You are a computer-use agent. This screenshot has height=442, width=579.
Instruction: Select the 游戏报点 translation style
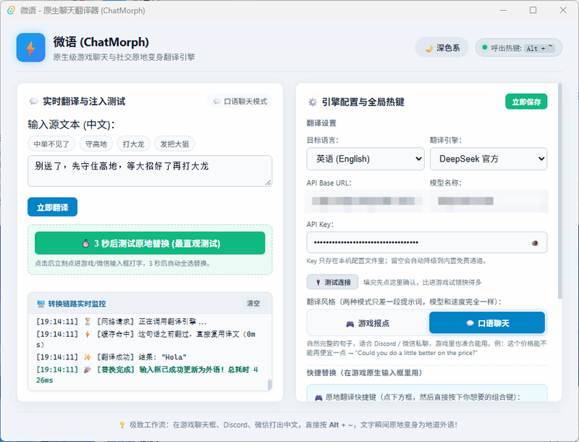[x=368, y=323]
